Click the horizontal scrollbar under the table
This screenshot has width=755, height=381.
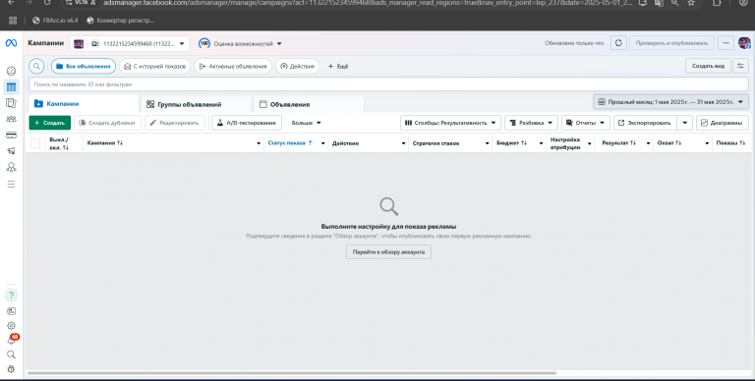tap(292, 373)
